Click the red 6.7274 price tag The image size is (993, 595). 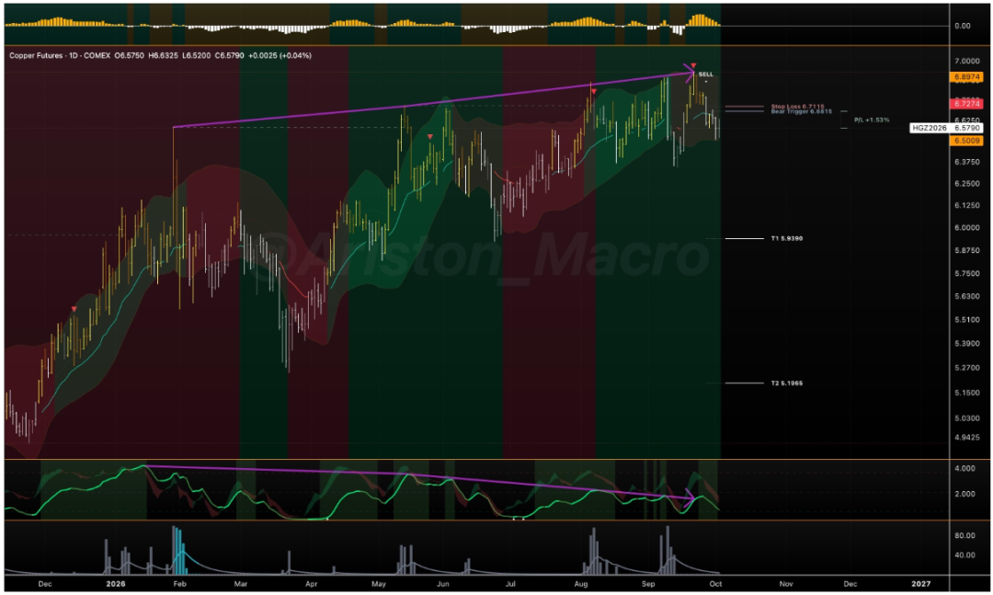click(x=966, y=103)
